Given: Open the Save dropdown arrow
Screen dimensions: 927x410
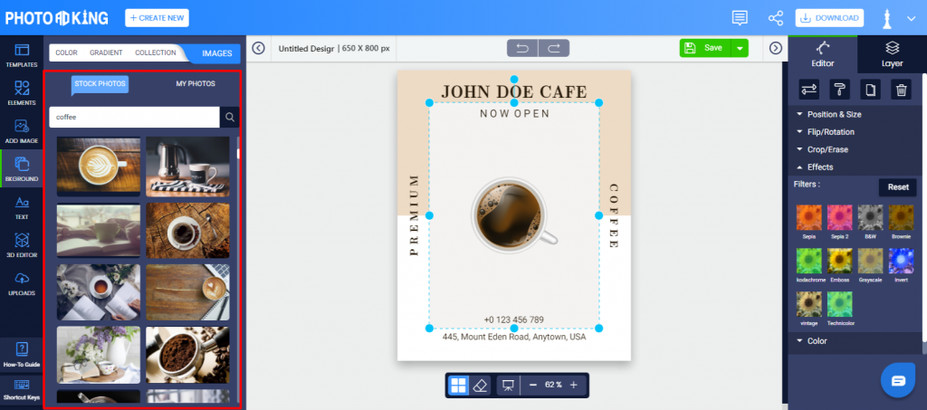Looking at the screenshot, I should point(740,48).
